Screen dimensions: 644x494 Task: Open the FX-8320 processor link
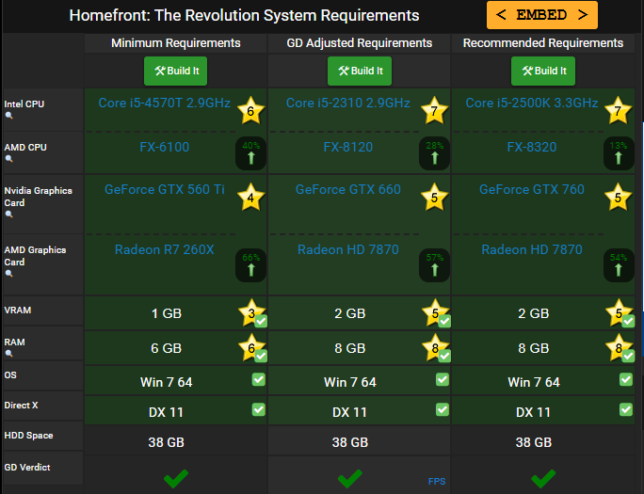531,147
